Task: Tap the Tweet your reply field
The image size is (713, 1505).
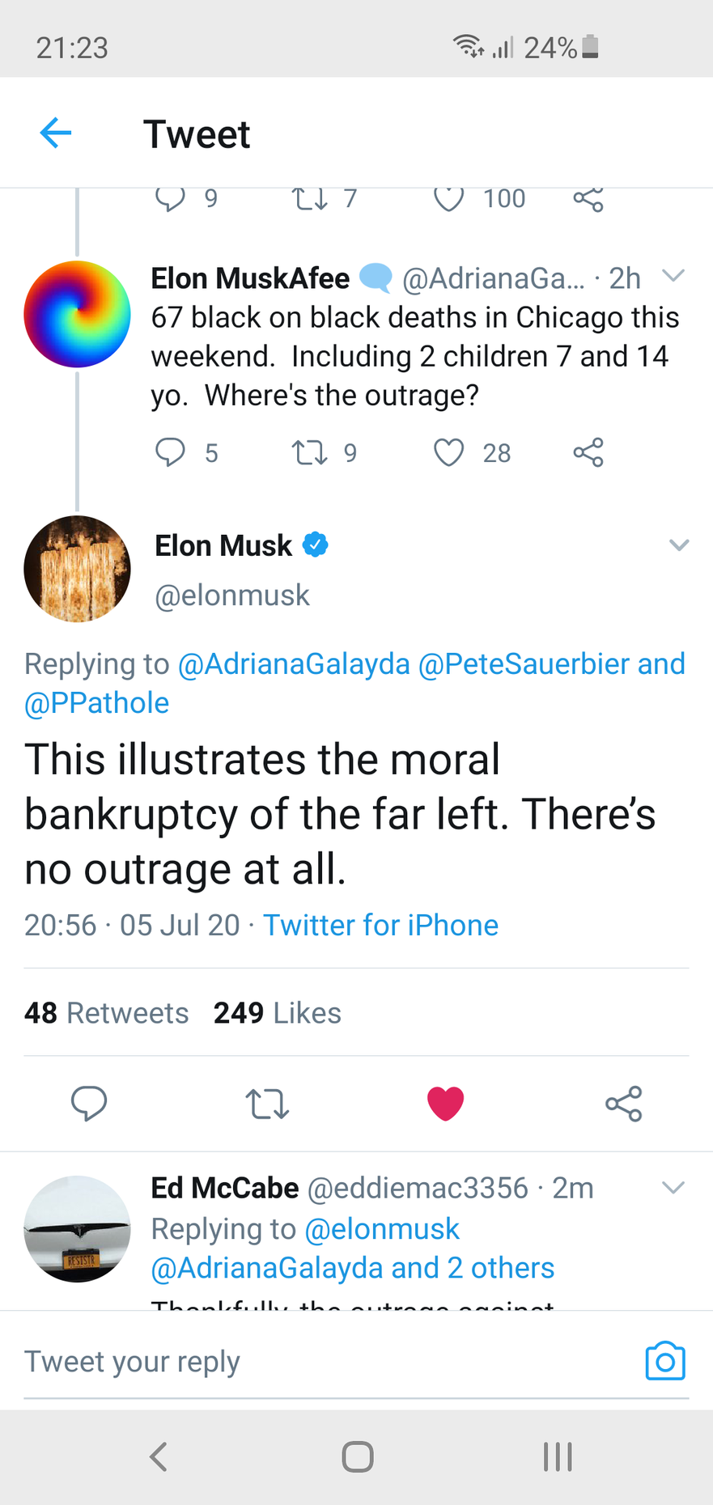Action: pos(324,1361)
